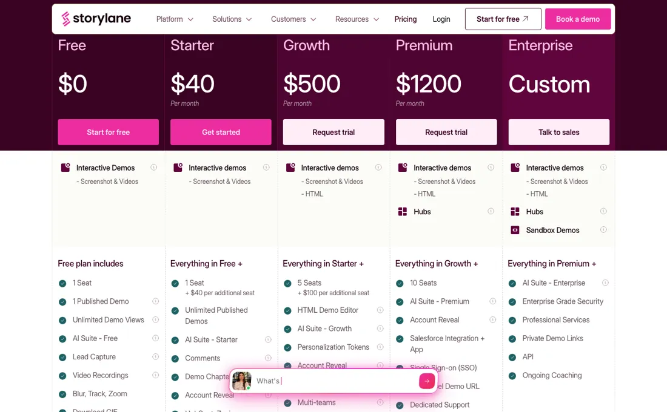Open info icon next to Enterprise Hubs
The image size is (667, 412).
pos(603,211)
